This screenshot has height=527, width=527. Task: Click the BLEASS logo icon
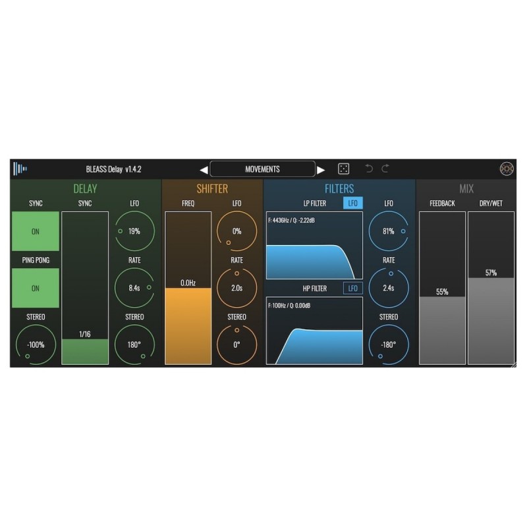click(21, 169)
